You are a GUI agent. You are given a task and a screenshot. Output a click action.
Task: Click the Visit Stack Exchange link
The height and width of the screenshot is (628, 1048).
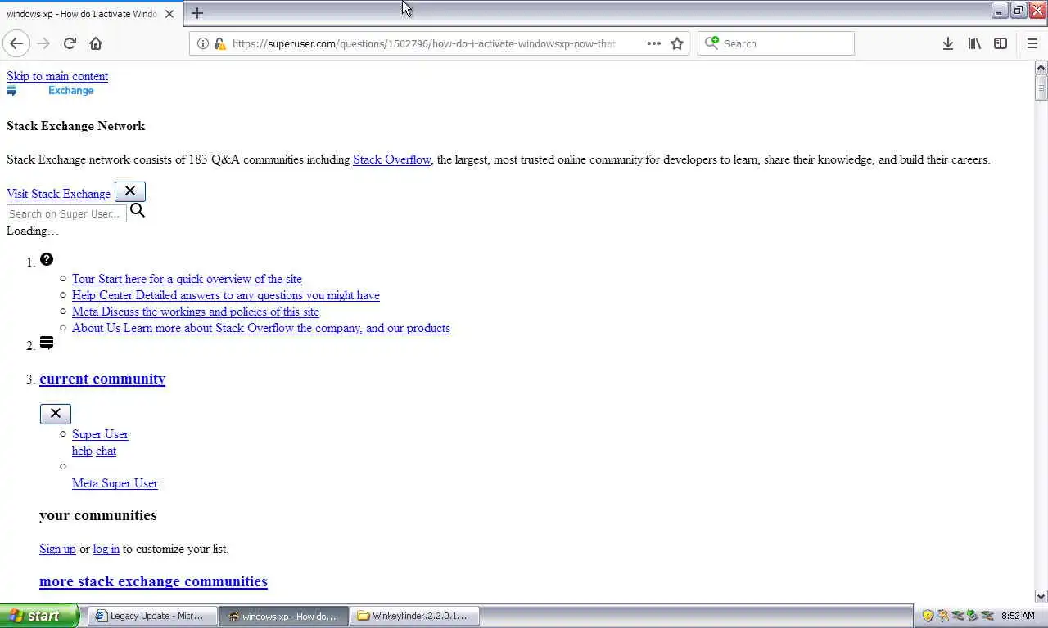coord(58,194)
